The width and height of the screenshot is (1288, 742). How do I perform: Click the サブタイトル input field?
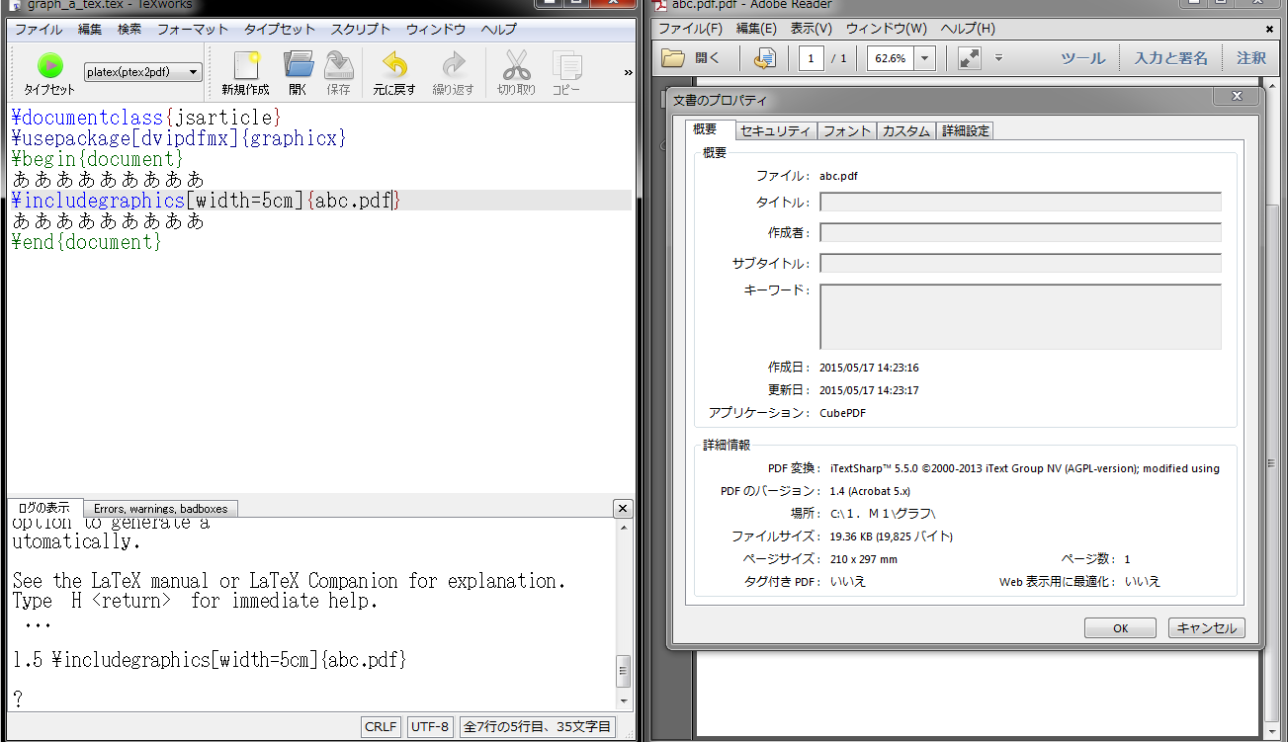(1020, 263)
